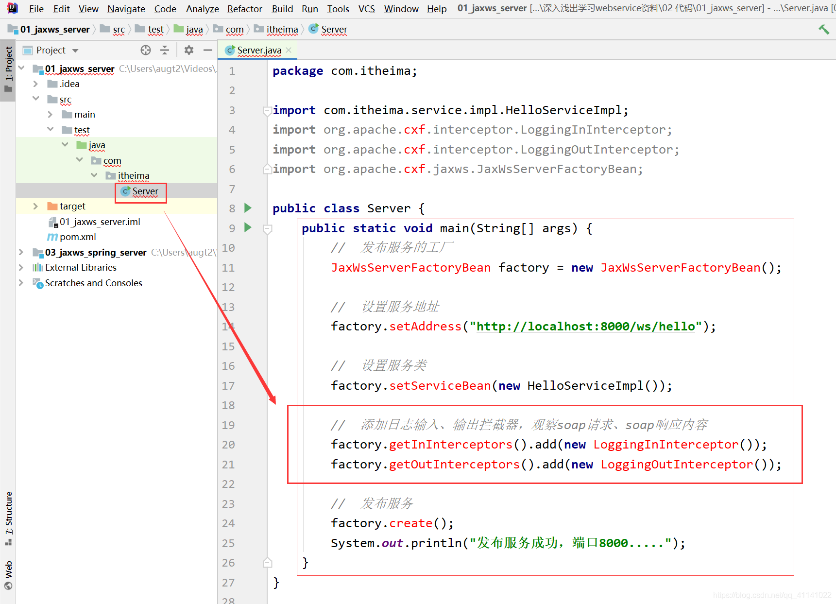Toggle fold end marker at line 26

[x=267, y=563]
